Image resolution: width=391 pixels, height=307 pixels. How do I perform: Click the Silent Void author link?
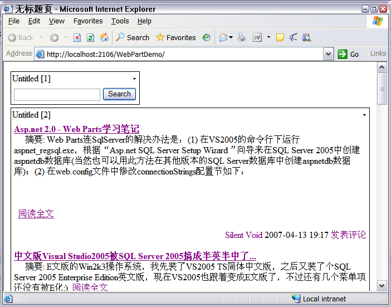point(243,235)
